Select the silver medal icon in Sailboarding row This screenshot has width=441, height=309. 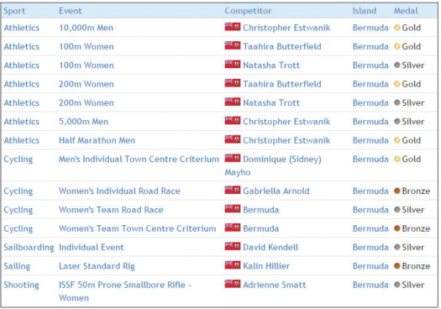pyautogui.click(x=397, y=247)
